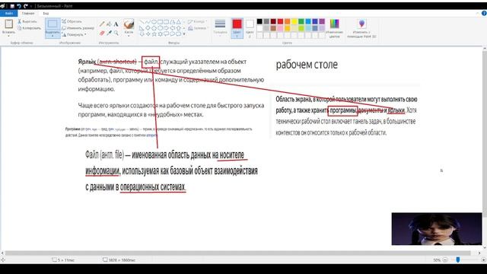Click the Redo arrow in title bar
487x274 pixels.
(x=26, y=6)
